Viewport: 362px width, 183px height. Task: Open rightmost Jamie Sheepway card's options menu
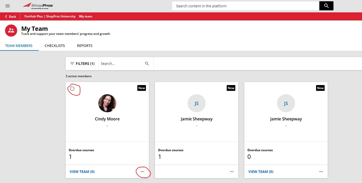pos(321,172)
